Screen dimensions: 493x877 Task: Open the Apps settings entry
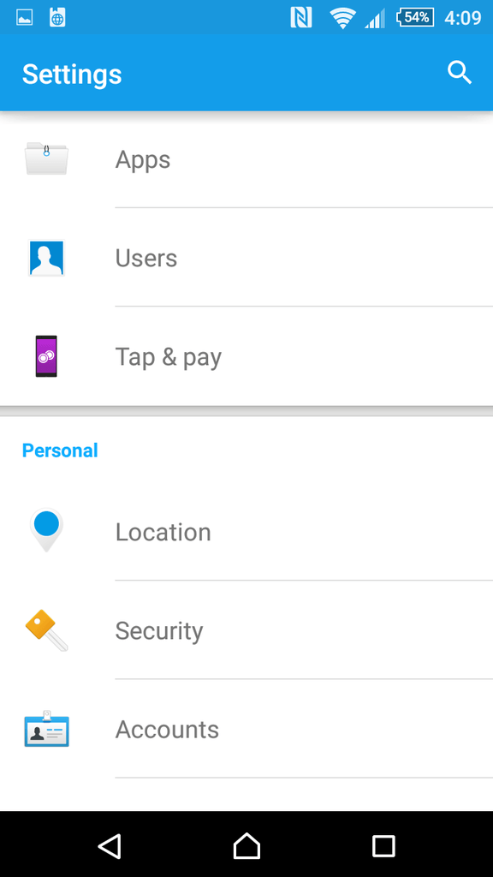pyautogui.click(x=246, y=158)
